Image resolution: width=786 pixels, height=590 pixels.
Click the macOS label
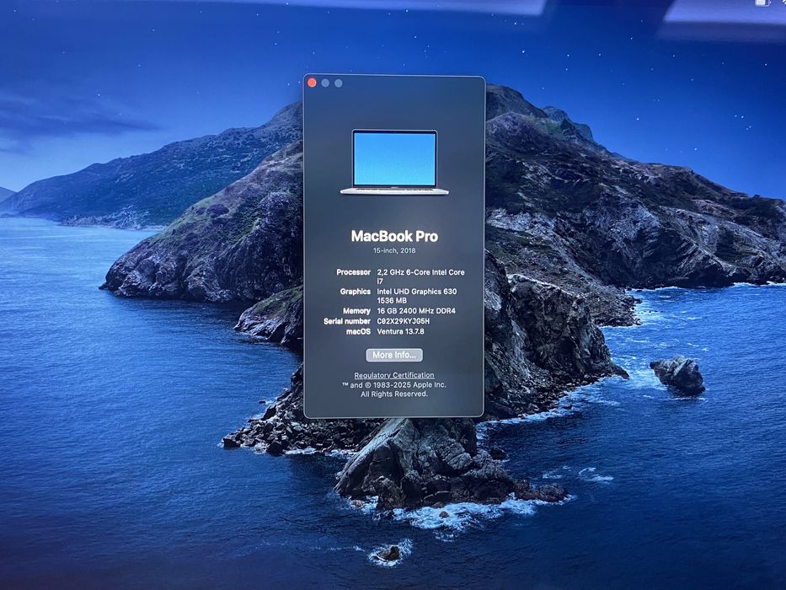coord(358,331)
